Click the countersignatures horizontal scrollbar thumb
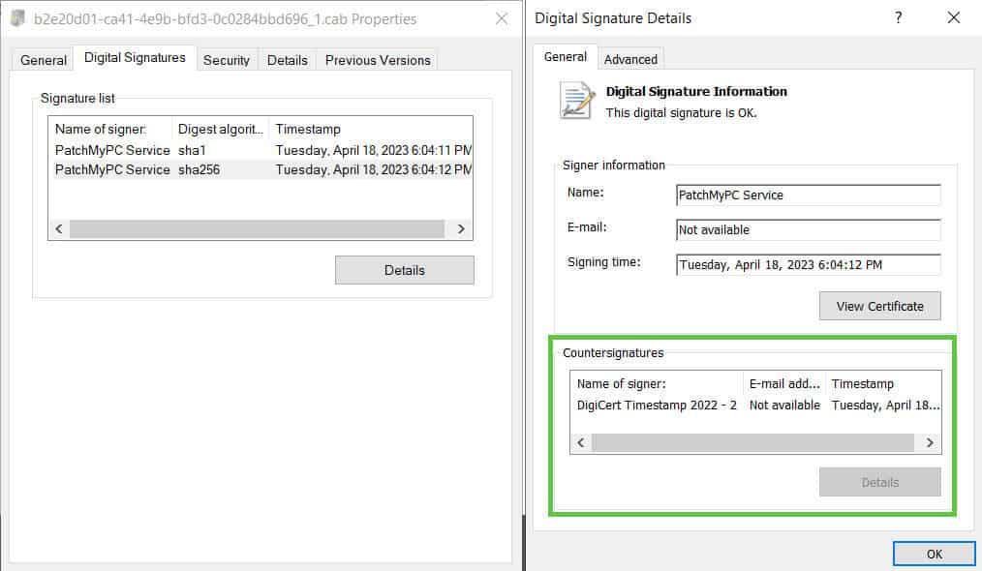This screenshot has height=571, width=982. click(x=753, y=443)
